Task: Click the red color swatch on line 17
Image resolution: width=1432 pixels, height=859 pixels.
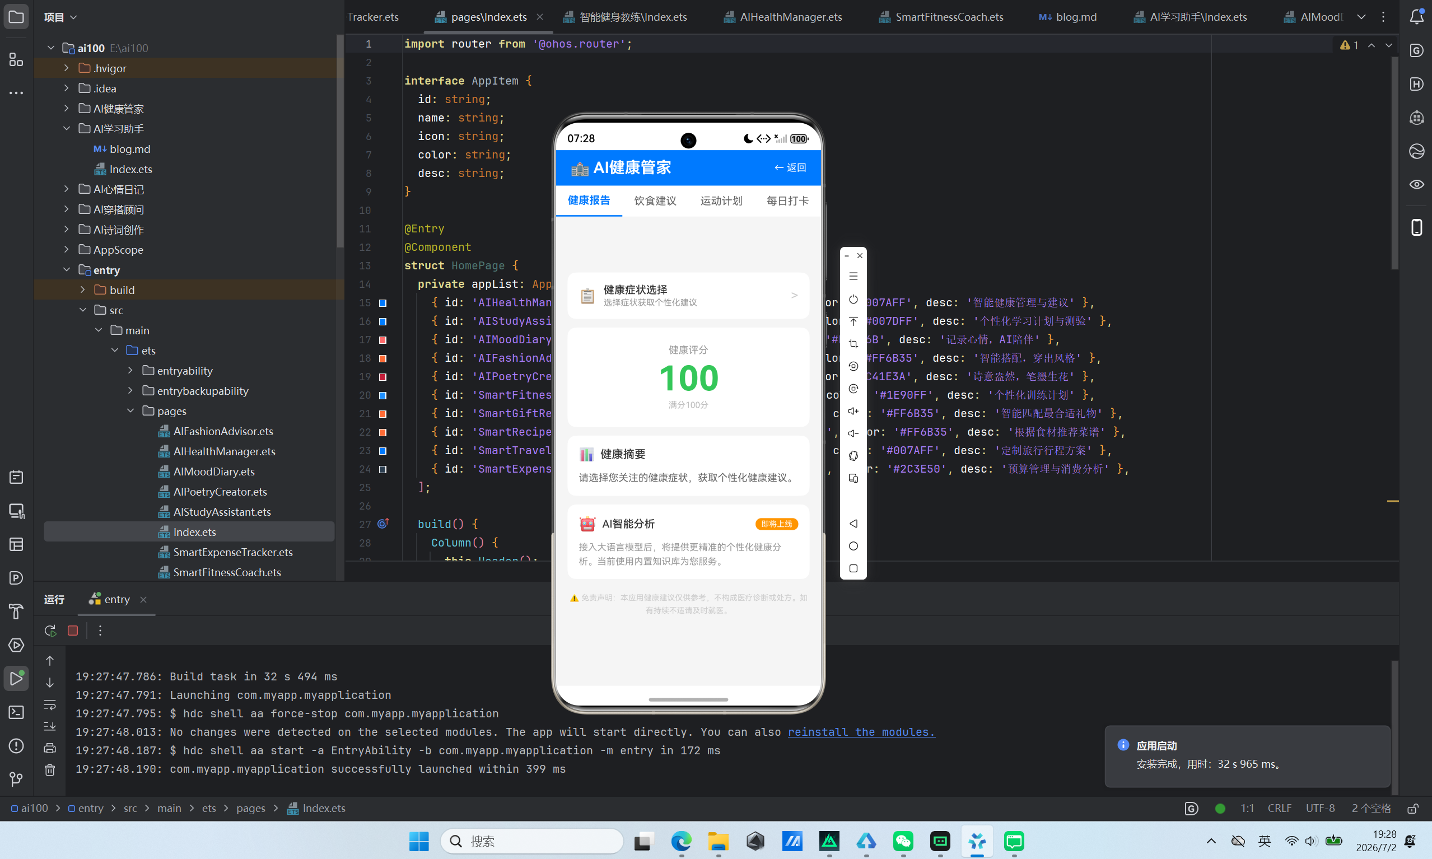Action: point(383,340)
